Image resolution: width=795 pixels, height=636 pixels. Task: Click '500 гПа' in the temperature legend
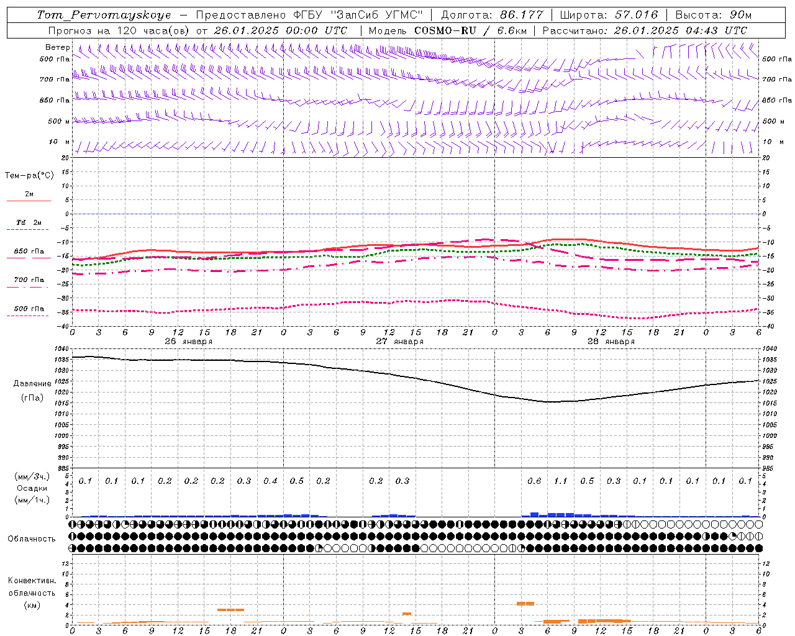click(x=29, y=309)
